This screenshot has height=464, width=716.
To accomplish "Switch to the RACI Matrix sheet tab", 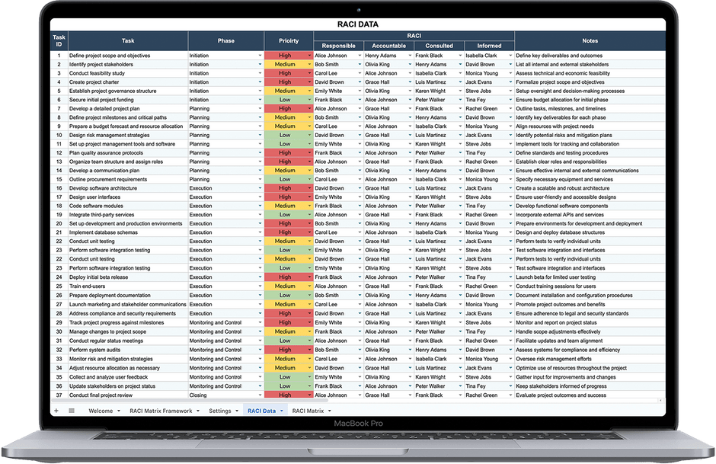I will pyautogui.click(x=308, y=411).
